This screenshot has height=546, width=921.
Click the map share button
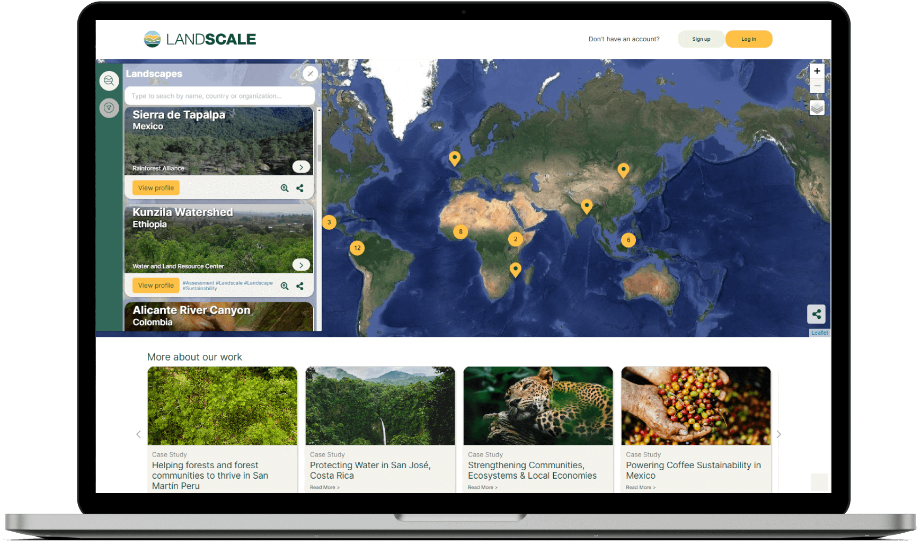pos(816,314)
